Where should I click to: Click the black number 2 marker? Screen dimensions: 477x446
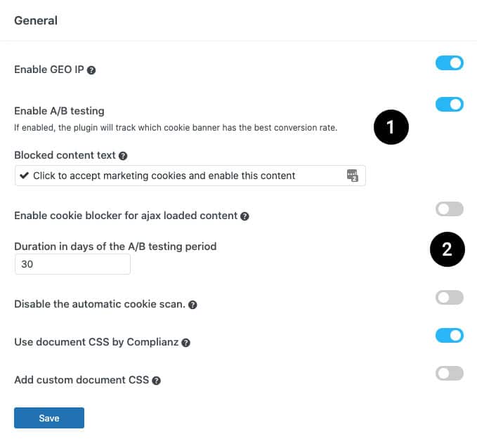point(447,249)
